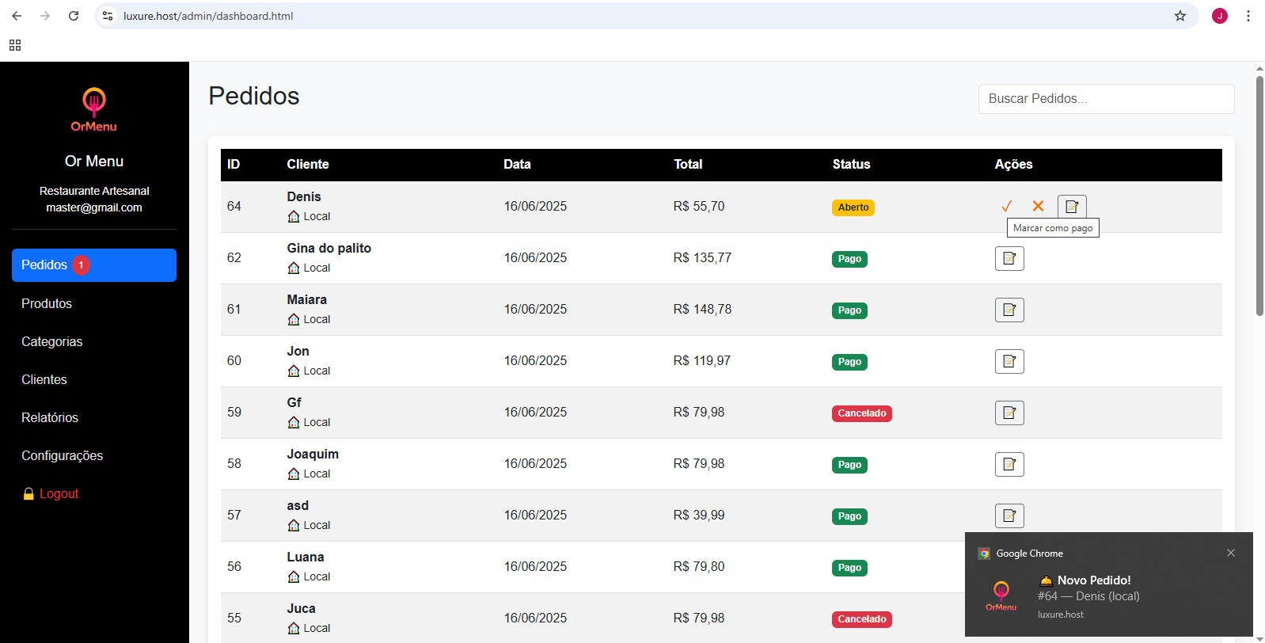The image size is (1265, 643).
Task: Log out using the Logout link
Action: pos(59,493)
